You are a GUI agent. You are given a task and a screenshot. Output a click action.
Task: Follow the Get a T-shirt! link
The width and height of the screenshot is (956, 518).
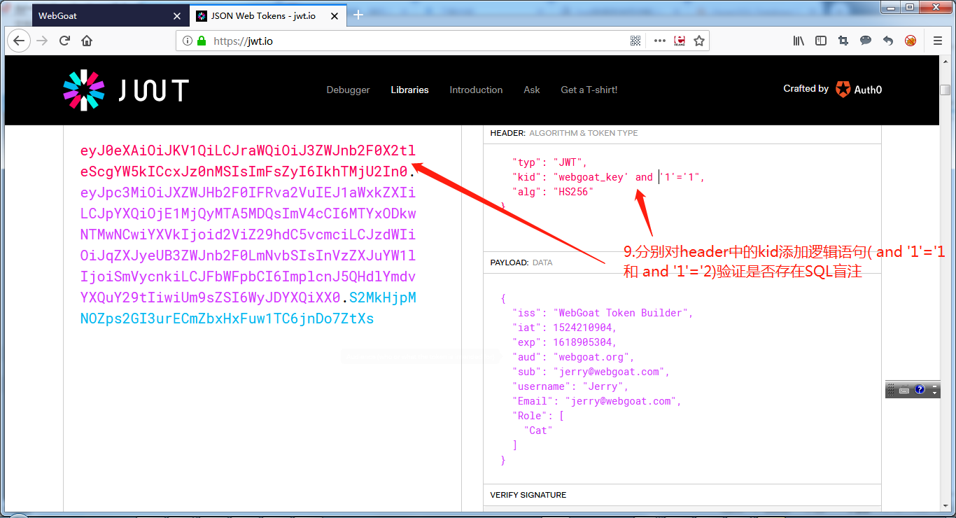(589, 90)
